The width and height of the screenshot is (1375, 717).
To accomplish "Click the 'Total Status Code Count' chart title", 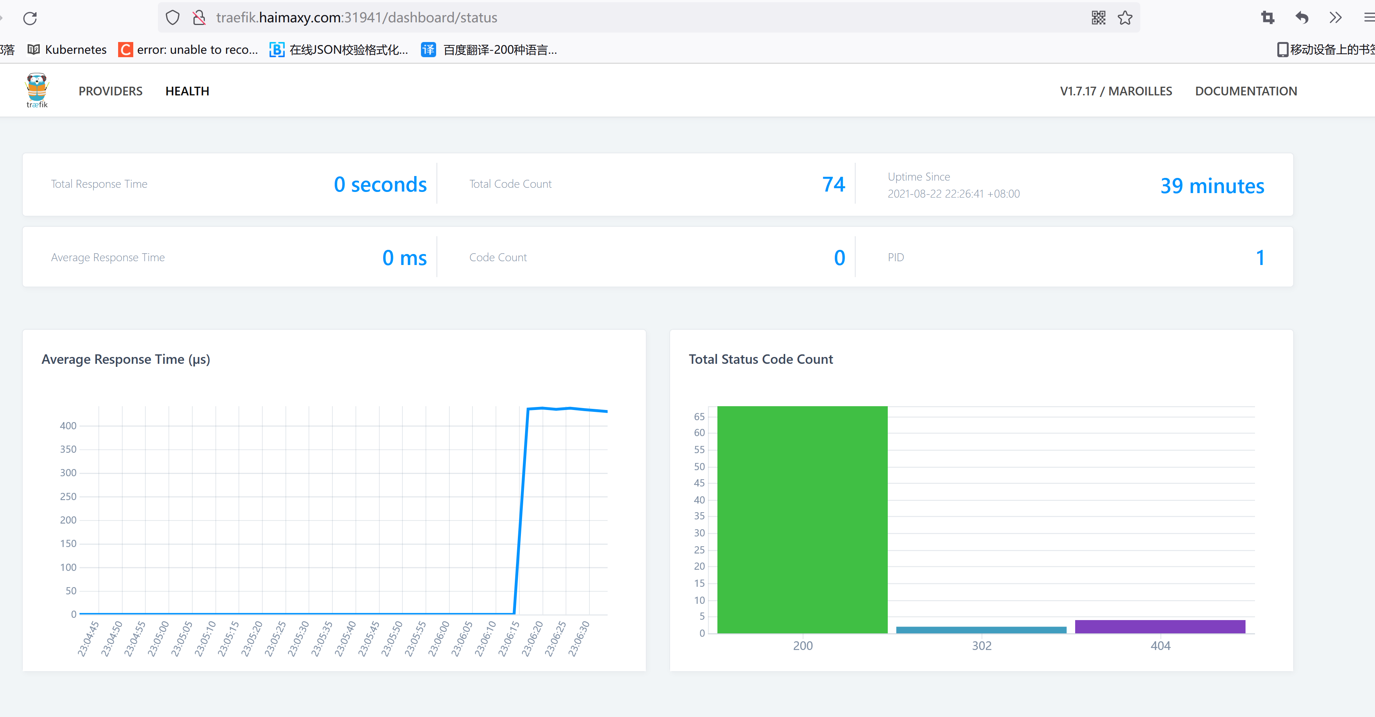I will [761, 359].
